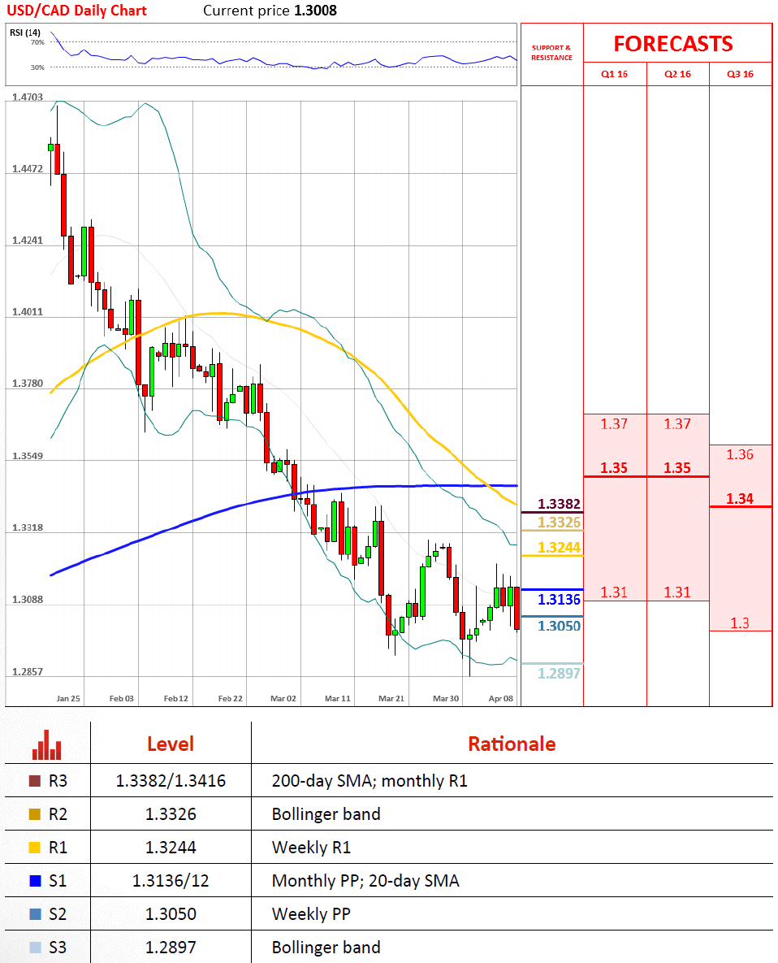Click the 1.3088 y-axis price label
The height and width of the screenshot is (963, 778).
pos(28,600)
